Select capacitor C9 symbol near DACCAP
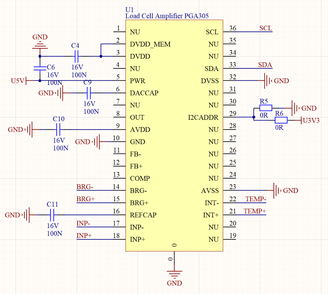This screenshot has width=328, height=294. coord(89,93)
